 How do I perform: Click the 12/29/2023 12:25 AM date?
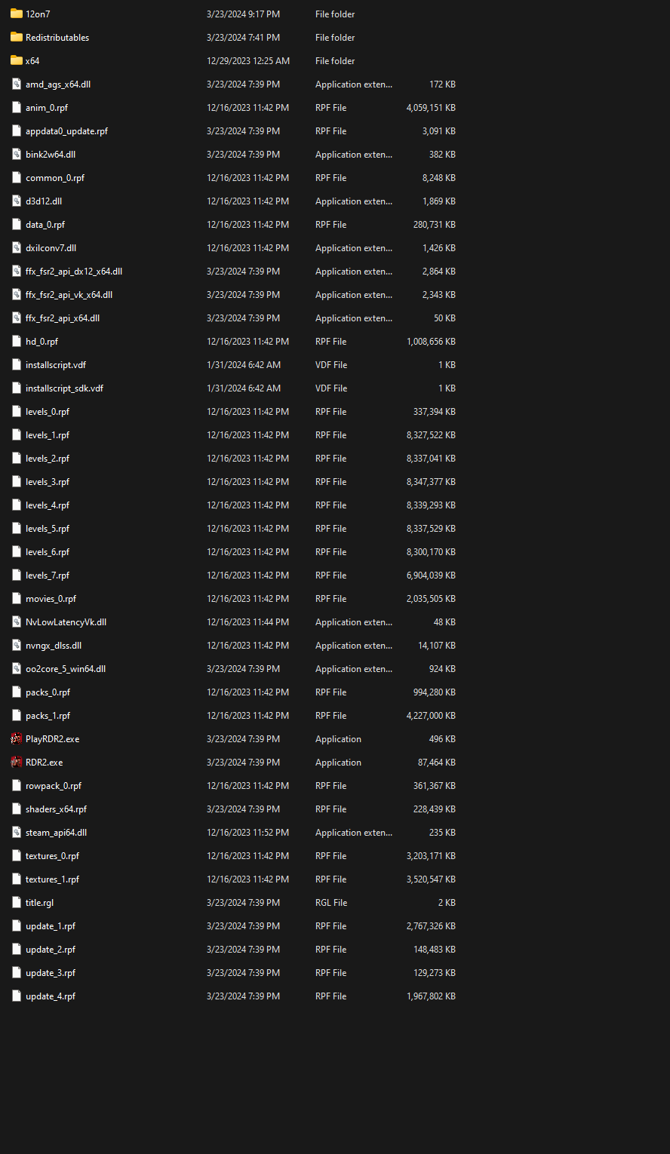click(248, 61)
